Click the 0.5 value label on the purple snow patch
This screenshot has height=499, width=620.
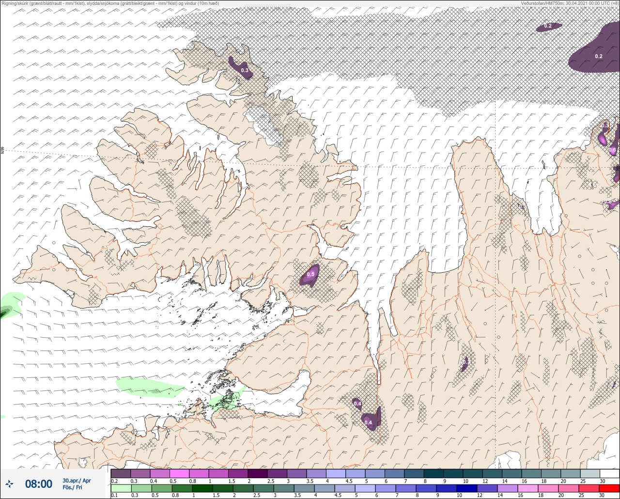(x=310, y=274)
